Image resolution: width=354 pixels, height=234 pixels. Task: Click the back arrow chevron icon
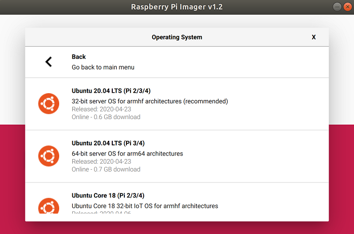point(49,62)
